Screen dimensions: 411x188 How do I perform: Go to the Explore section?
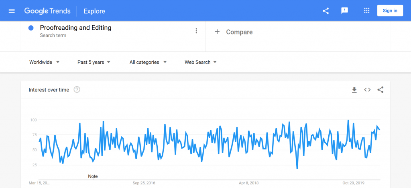click(x=94, y=11)
